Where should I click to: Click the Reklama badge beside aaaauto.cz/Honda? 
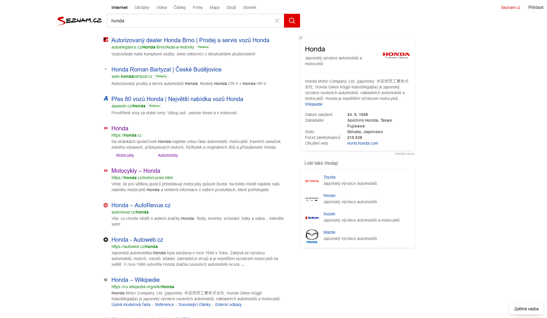(x=154, y=106)
